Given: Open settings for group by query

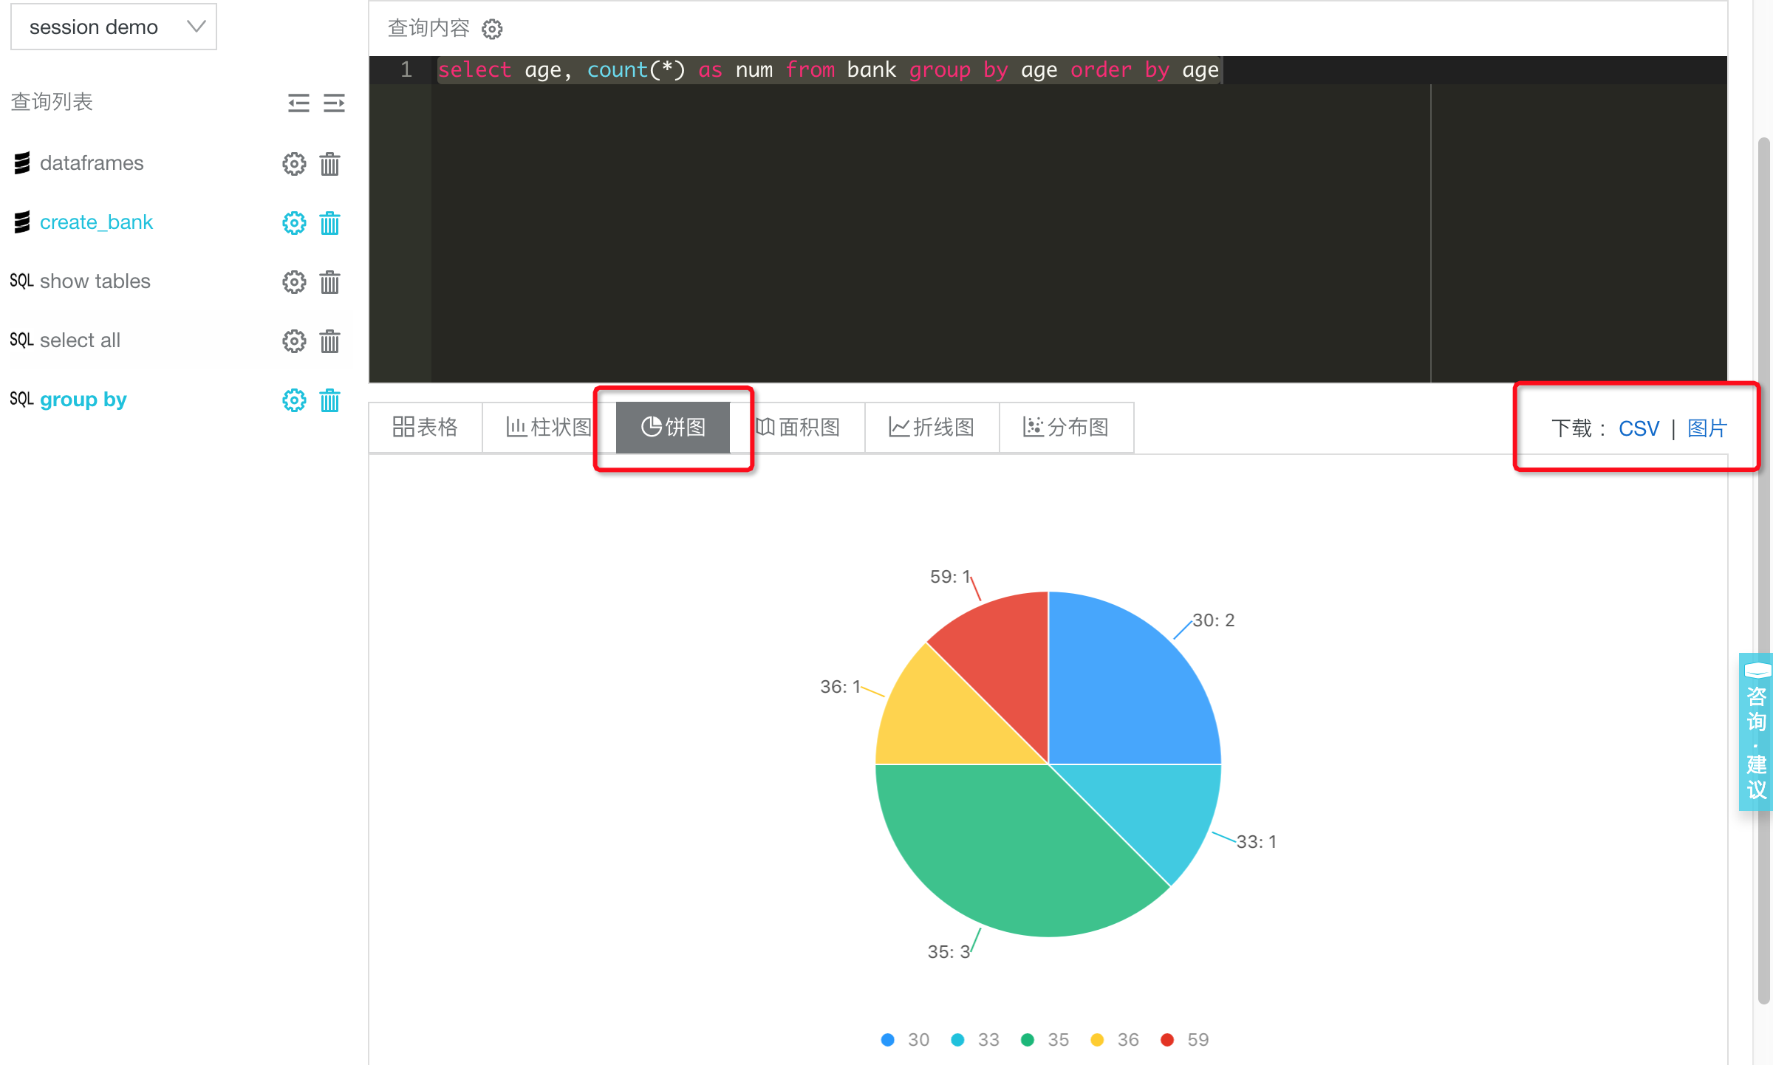Looking at the screenshot, I should point(294,399).
